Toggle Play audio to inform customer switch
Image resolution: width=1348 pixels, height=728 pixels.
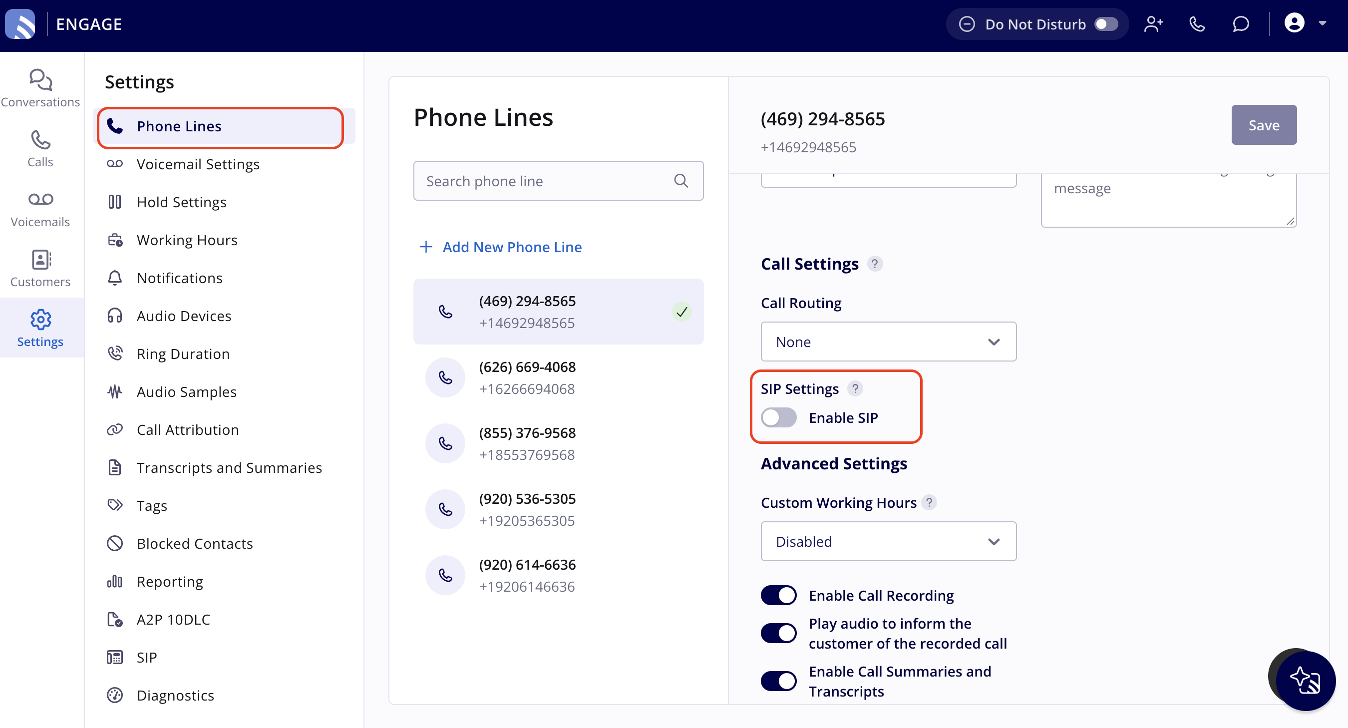click(x=779, y=633)
